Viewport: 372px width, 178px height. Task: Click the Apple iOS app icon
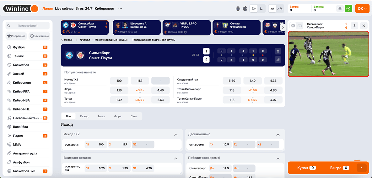point(245,9)
